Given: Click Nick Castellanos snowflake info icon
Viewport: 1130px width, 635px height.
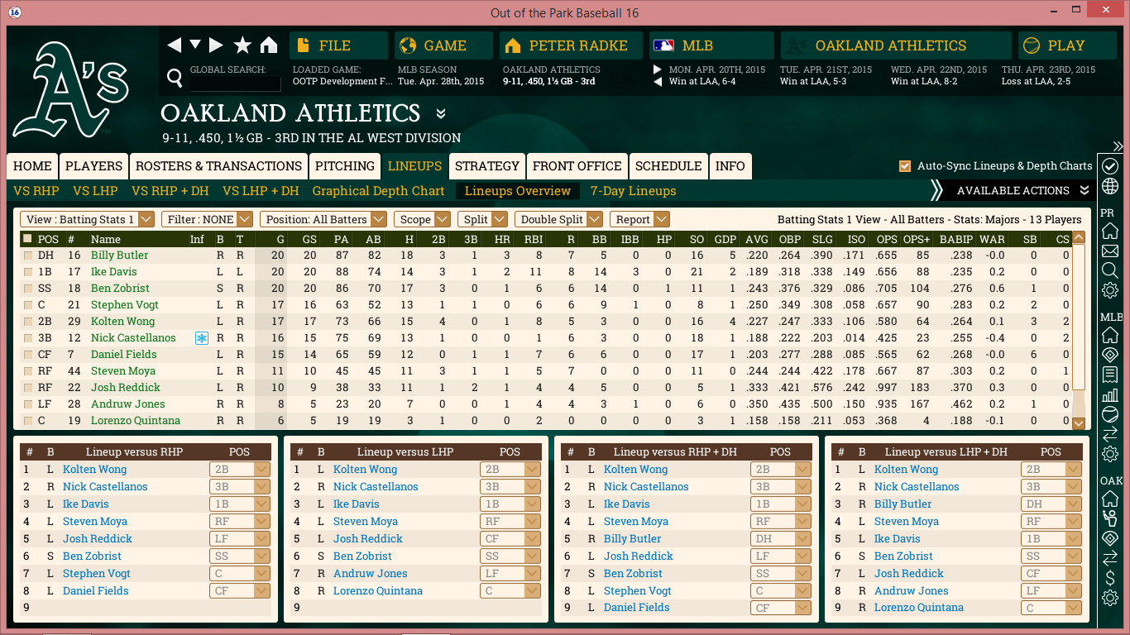Looking at the screenshot, I should point(201,338).
